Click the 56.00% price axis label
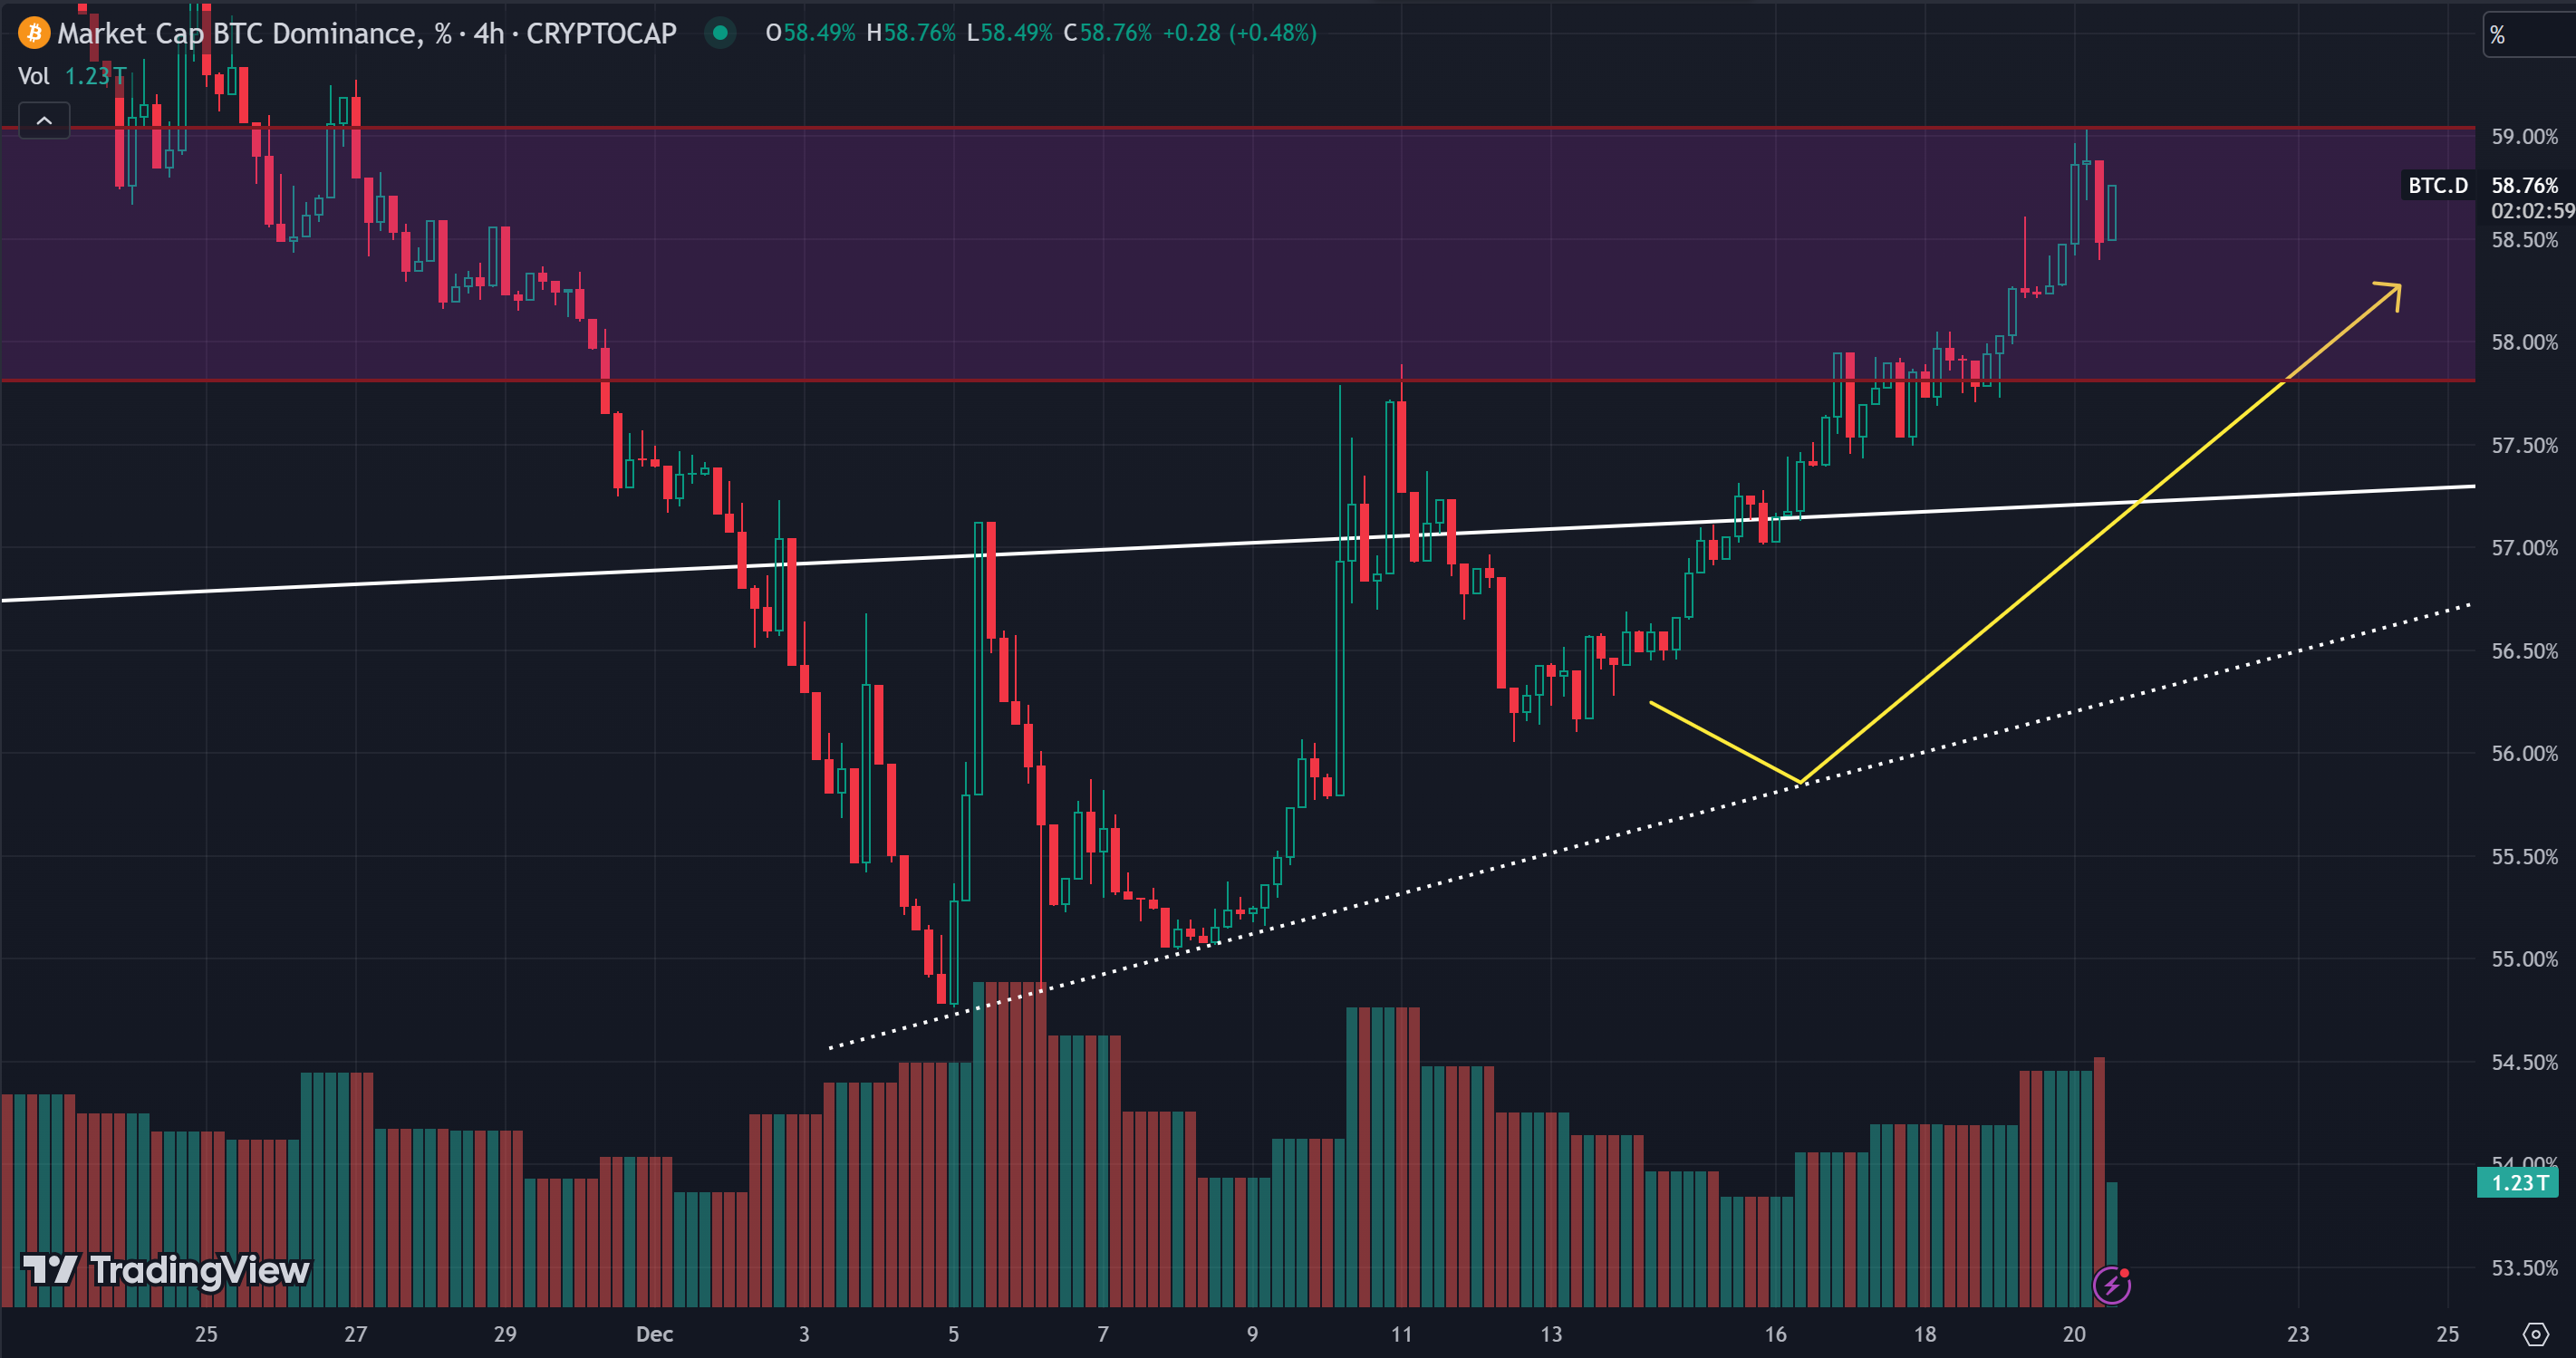 (2524, 753)
